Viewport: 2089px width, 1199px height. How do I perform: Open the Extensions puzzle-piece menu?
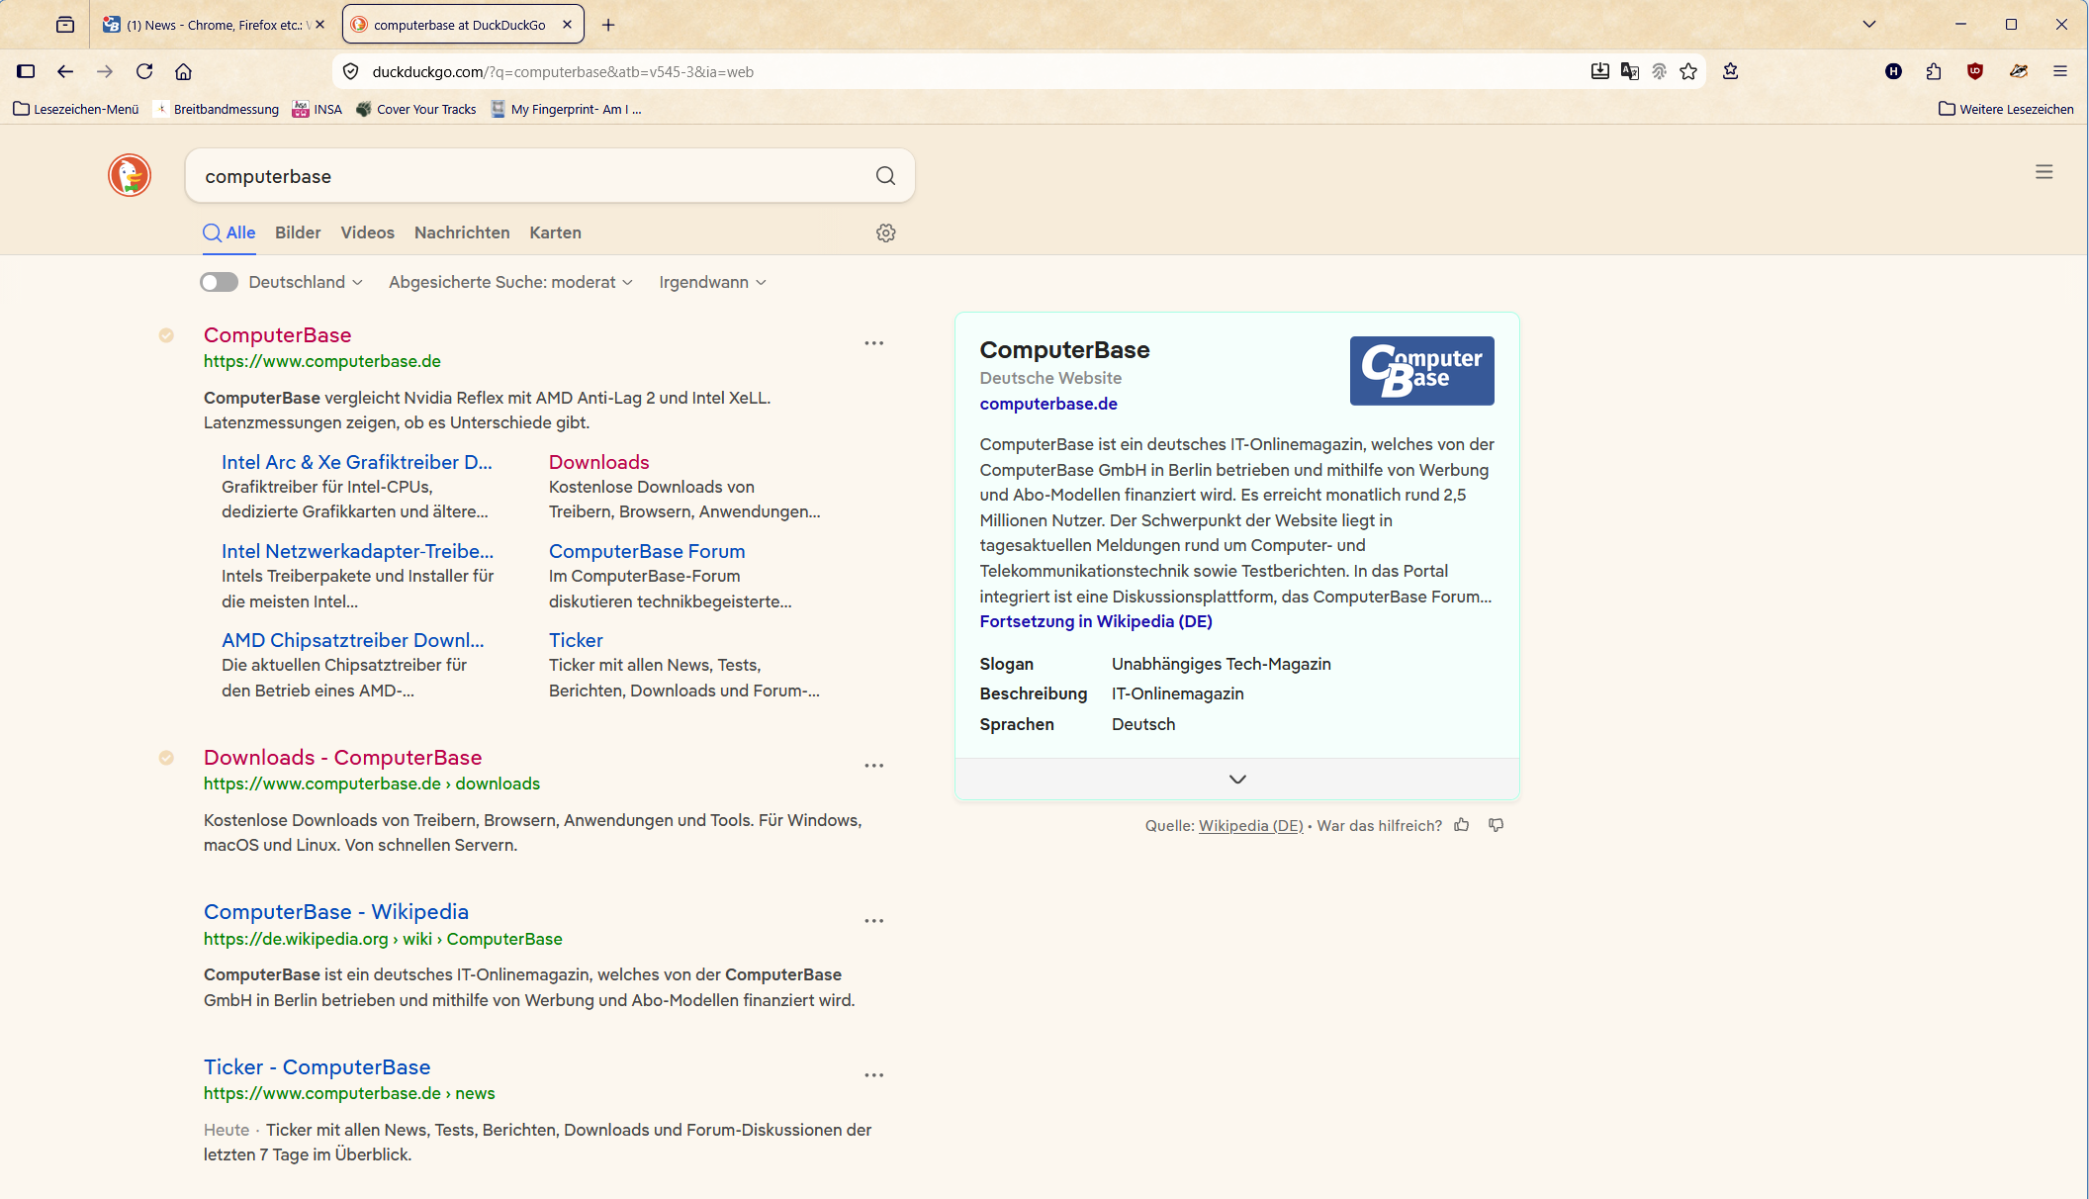[1934, 71]
